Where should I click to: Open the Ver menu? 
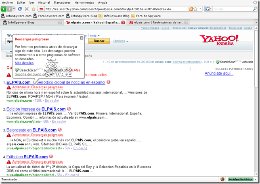click(x=31, y=2)
